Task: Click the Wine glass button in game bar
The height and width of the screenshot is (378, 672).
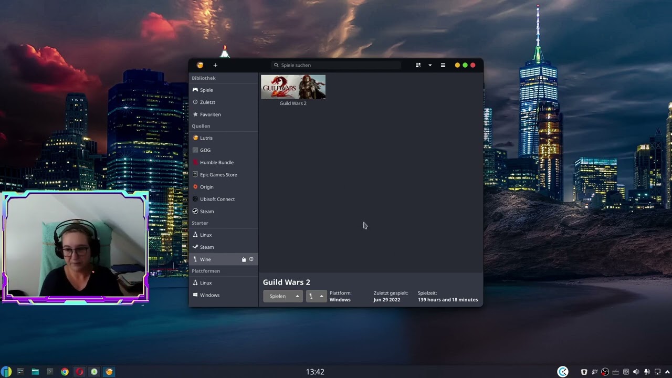Action: 311,296
